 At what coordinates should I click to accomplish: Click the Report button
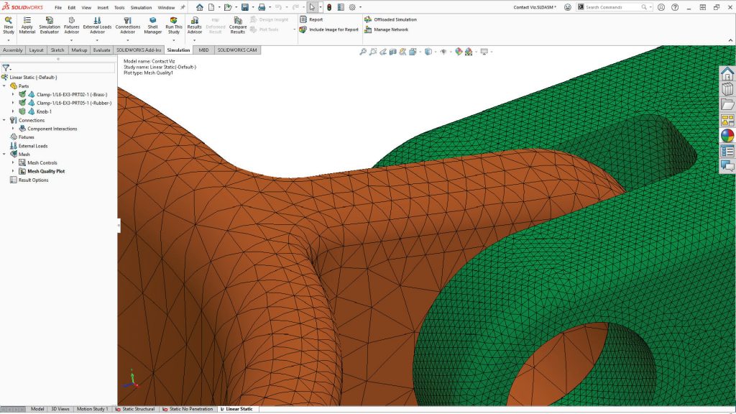312,19
